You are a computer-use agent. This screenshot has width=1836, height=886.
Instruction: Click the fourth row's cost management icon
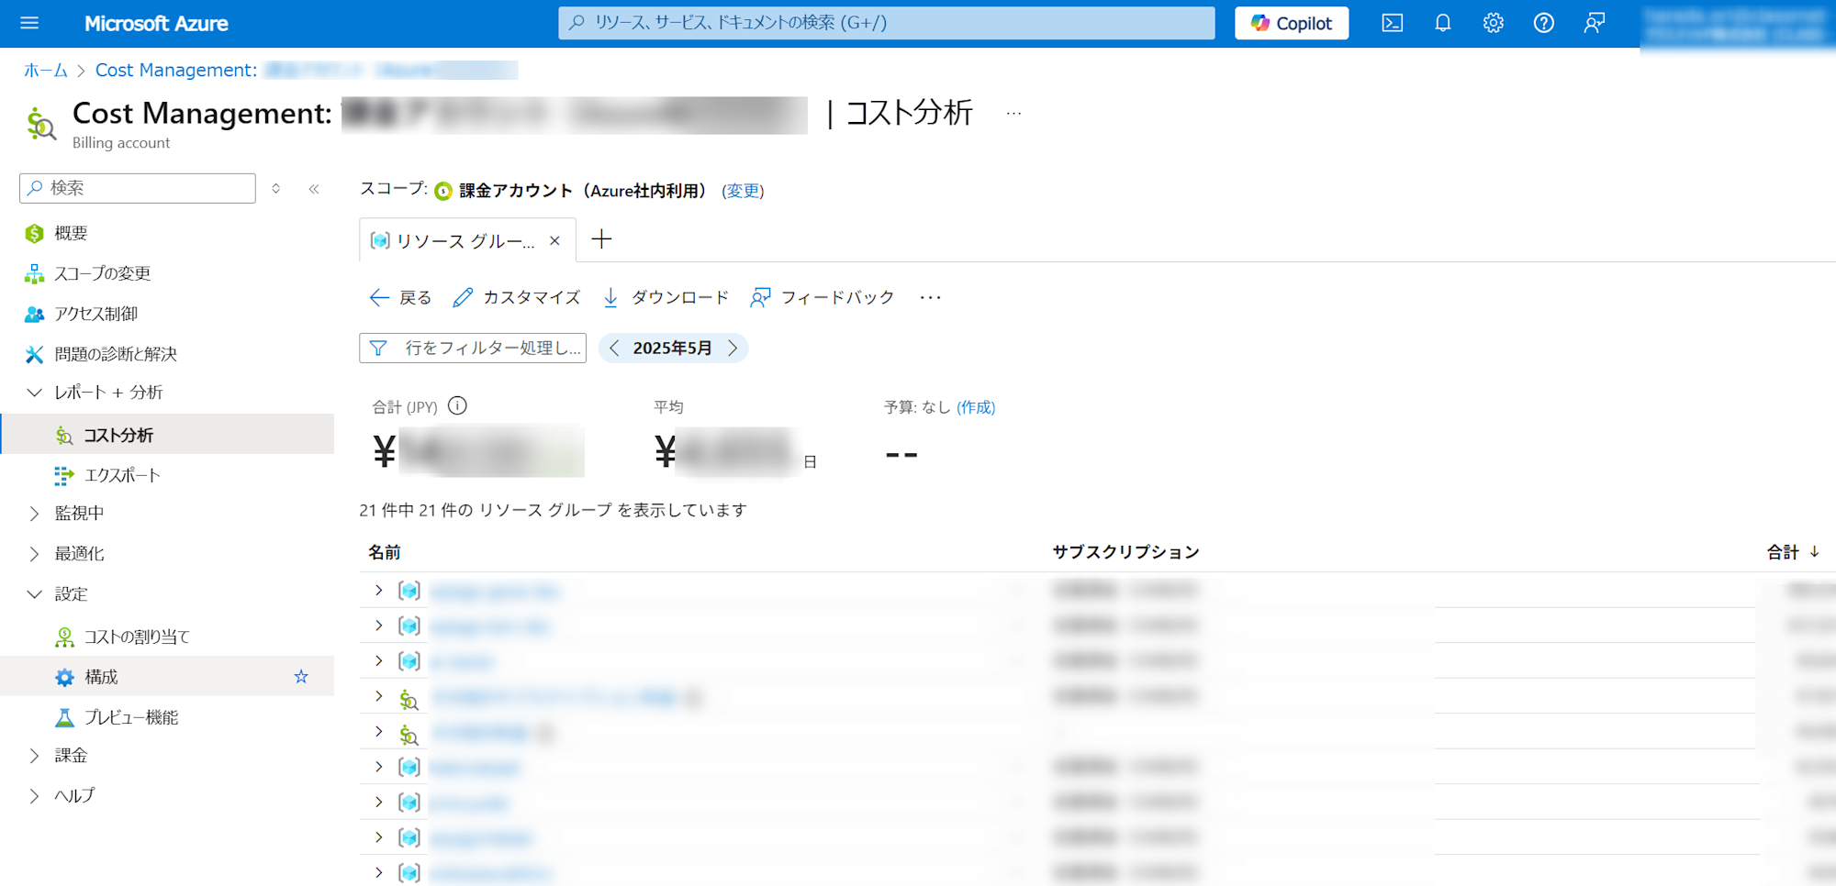(x=409, y=699)
